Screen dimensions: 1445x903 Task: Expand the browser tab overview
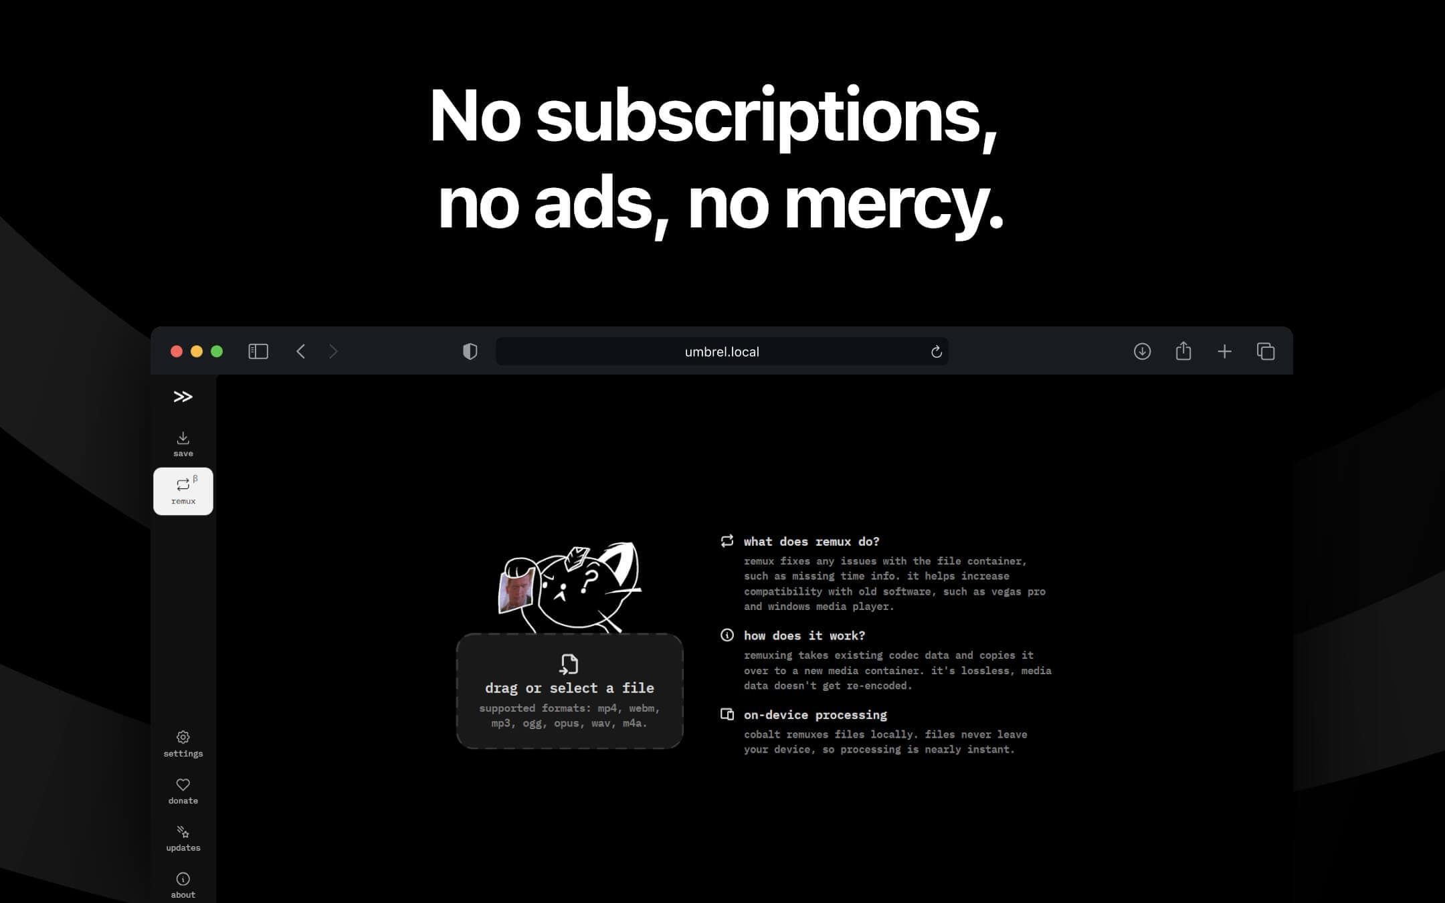pos(1266,350)
